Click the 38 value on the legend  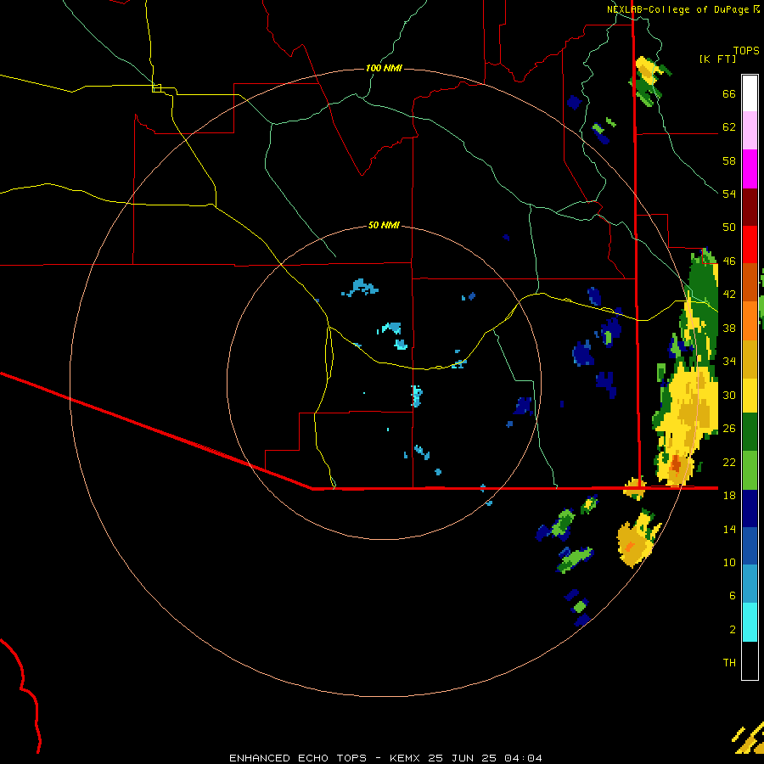tap(729, 328)
